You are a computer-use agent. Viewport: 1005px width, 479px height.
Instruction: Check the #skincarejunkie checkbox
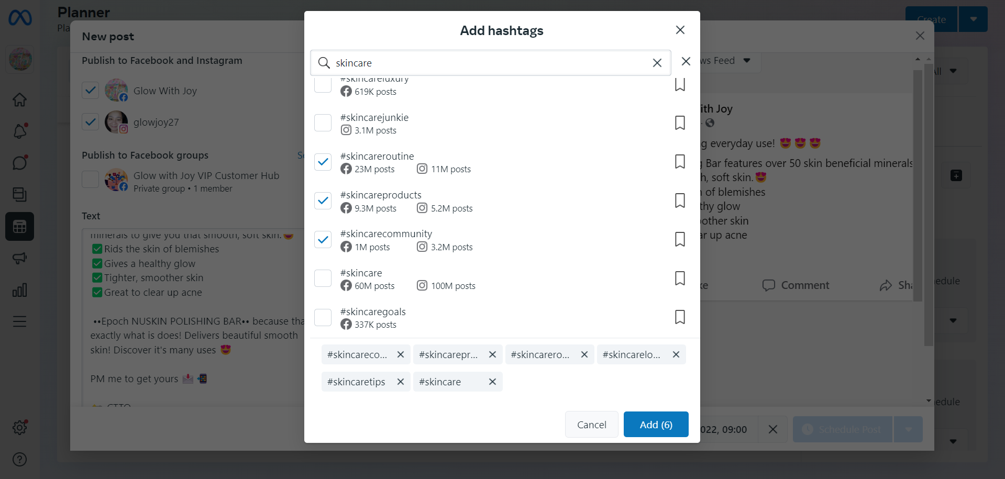323,123
